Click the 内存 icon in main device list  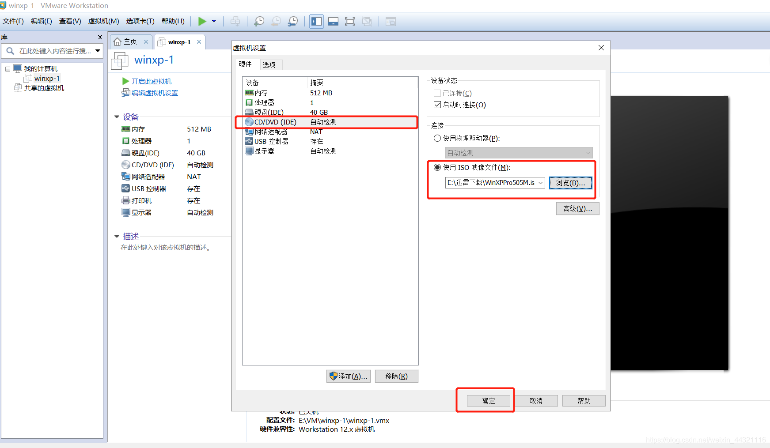pyautogui.click(x=126, y=129)
